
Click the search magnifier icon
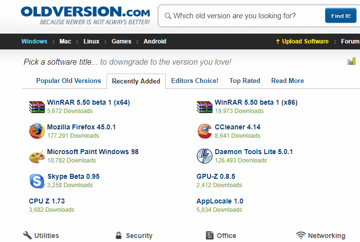pyautogui.click(x=168, y=16)
